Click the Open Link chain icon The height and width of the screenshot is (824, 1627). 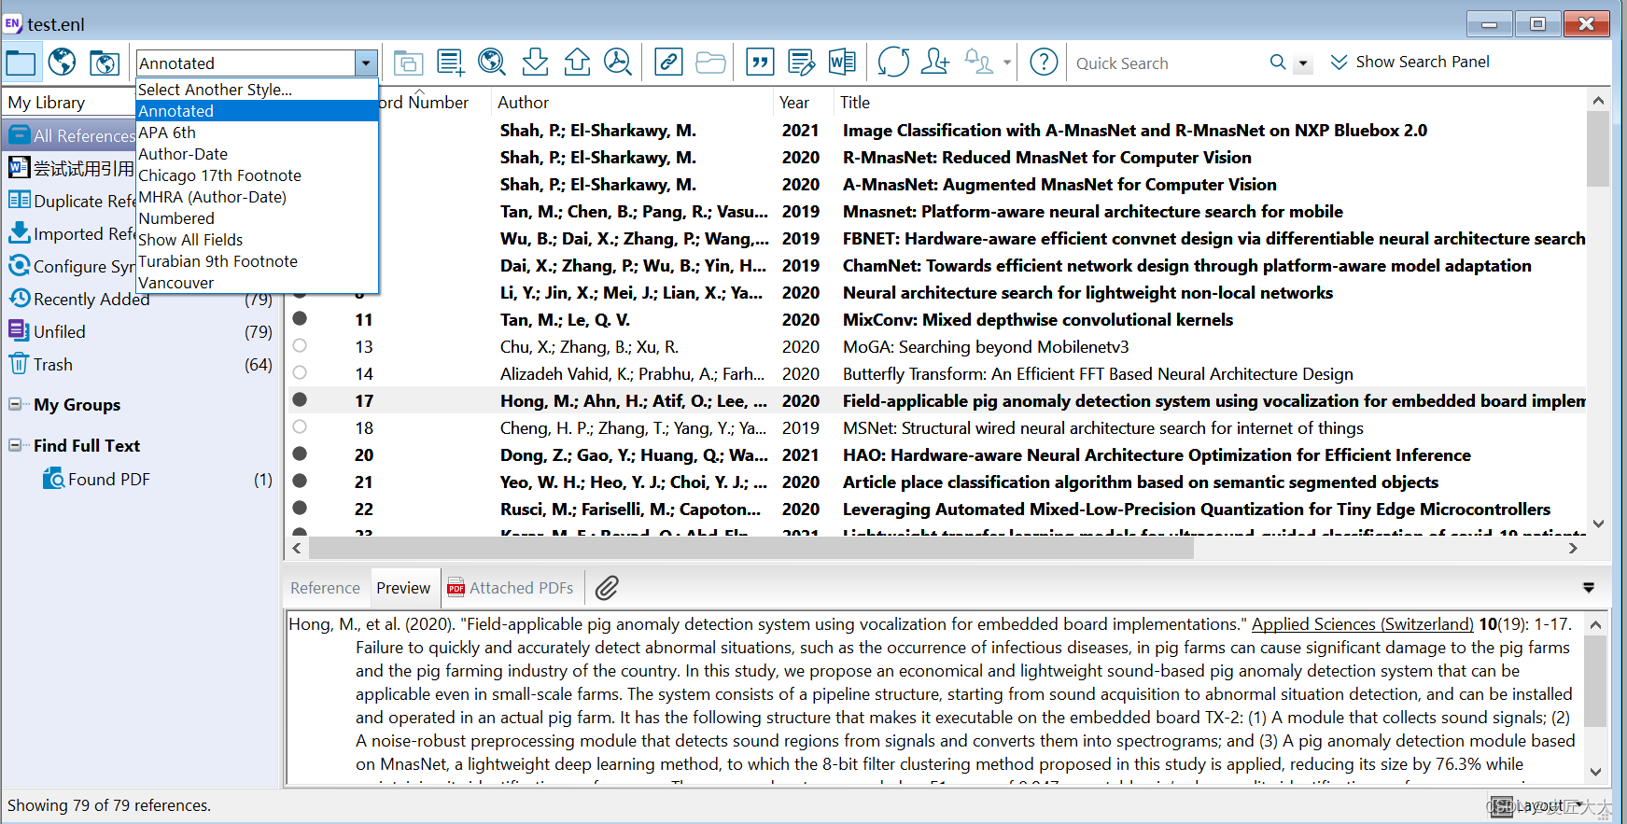coord(668,63)
